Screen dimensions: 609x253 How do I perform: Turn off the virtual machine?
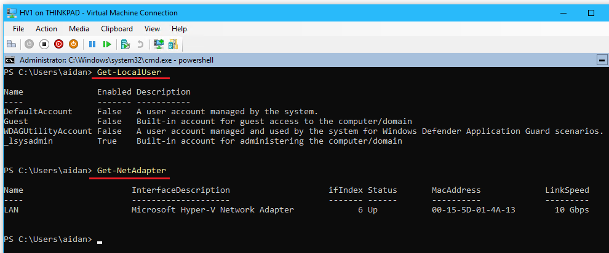click(x=44, y=44)
